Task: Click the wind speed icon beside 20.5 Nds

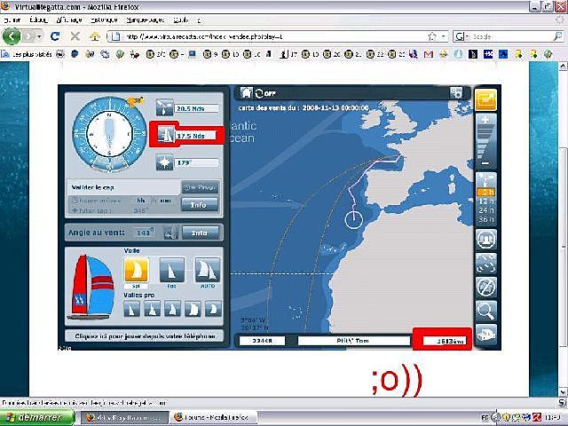Action: coord(164,107)
